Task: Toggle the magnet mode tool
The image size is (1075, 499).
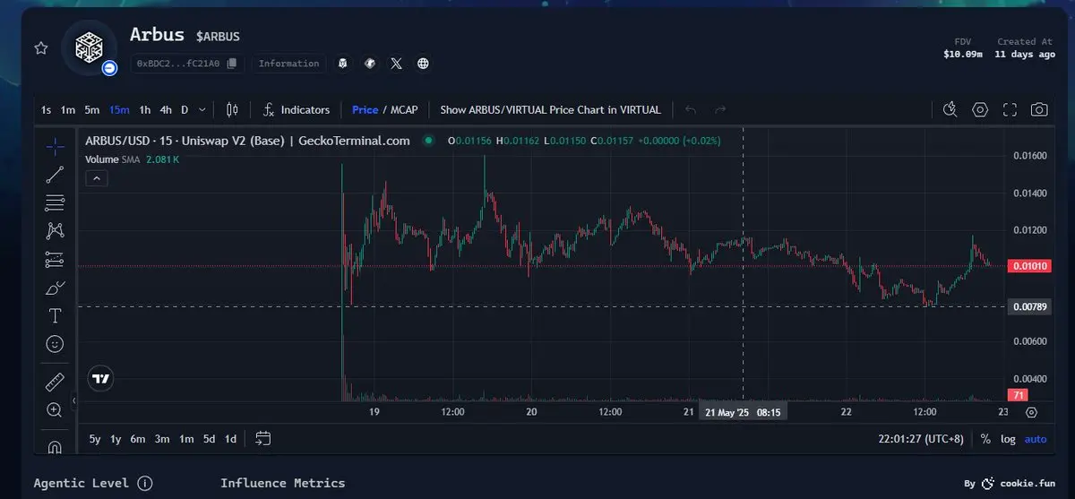Action: point(55,445)
